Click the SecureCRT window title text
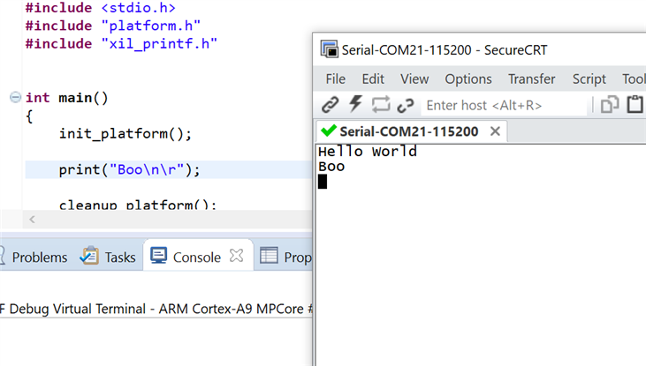Viewport: 646px width, 366px height. (445, 49)
